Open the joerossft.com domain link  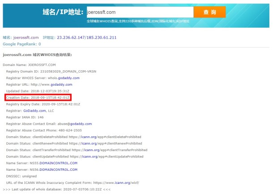tap(26, 38)
